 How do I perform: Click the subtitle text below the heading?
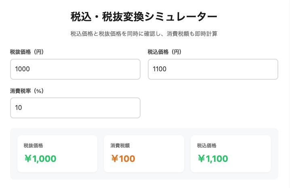click(144, 34)
